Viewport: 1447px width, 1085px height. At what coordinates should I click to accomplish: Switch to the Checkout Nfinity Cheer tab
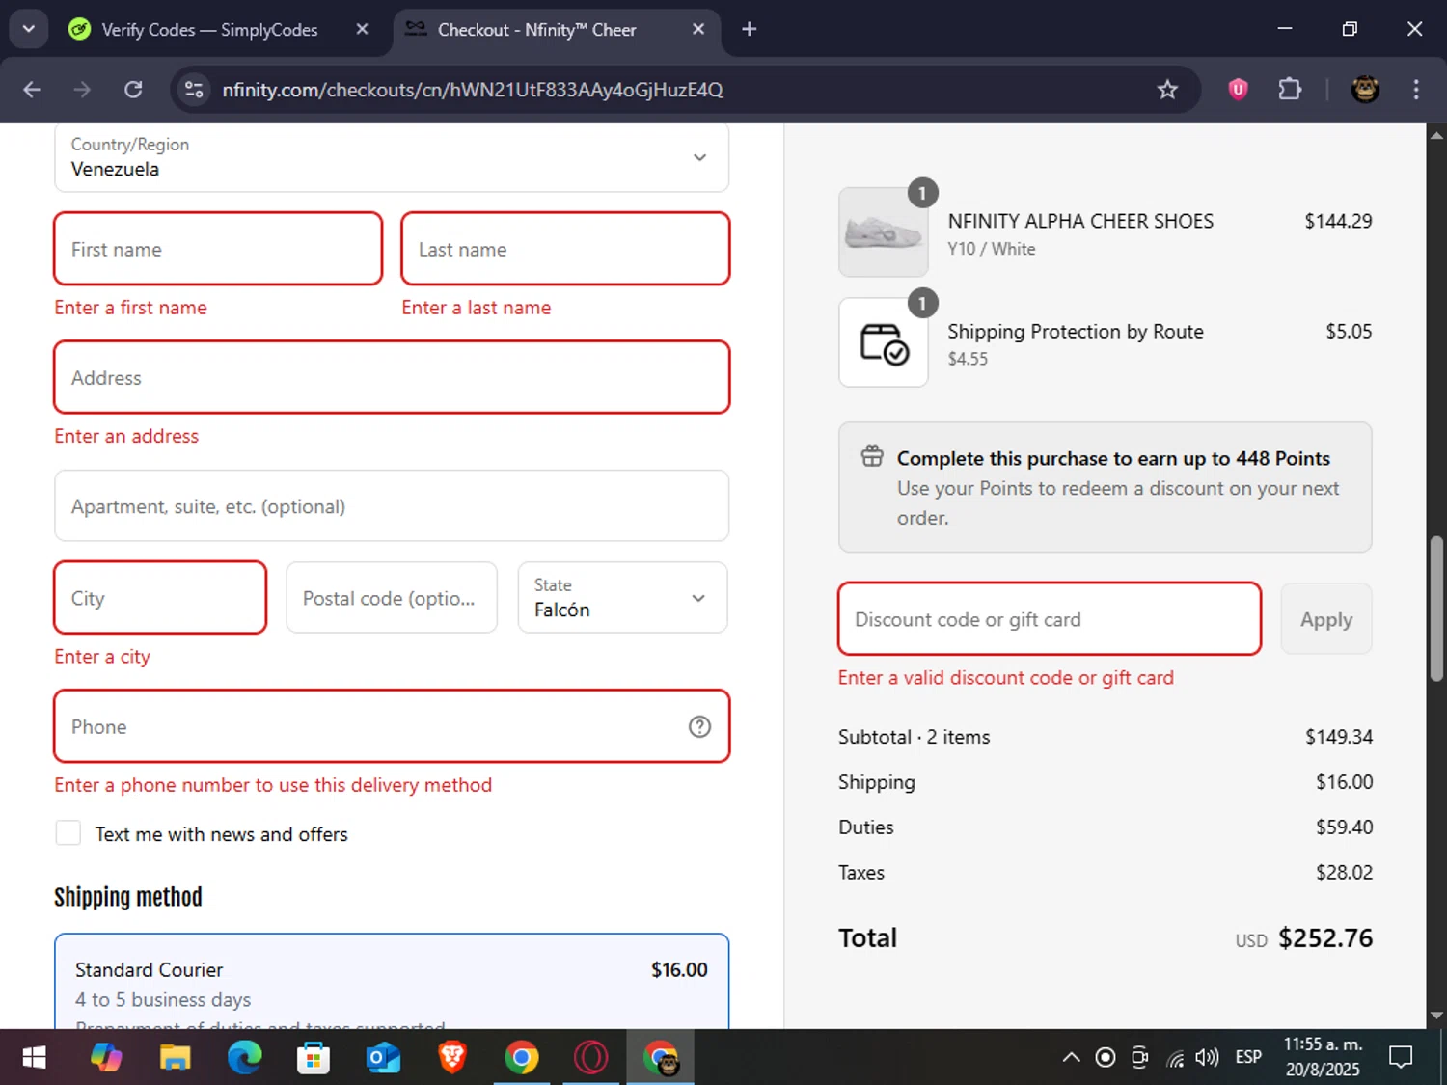(x=536, y=30)
